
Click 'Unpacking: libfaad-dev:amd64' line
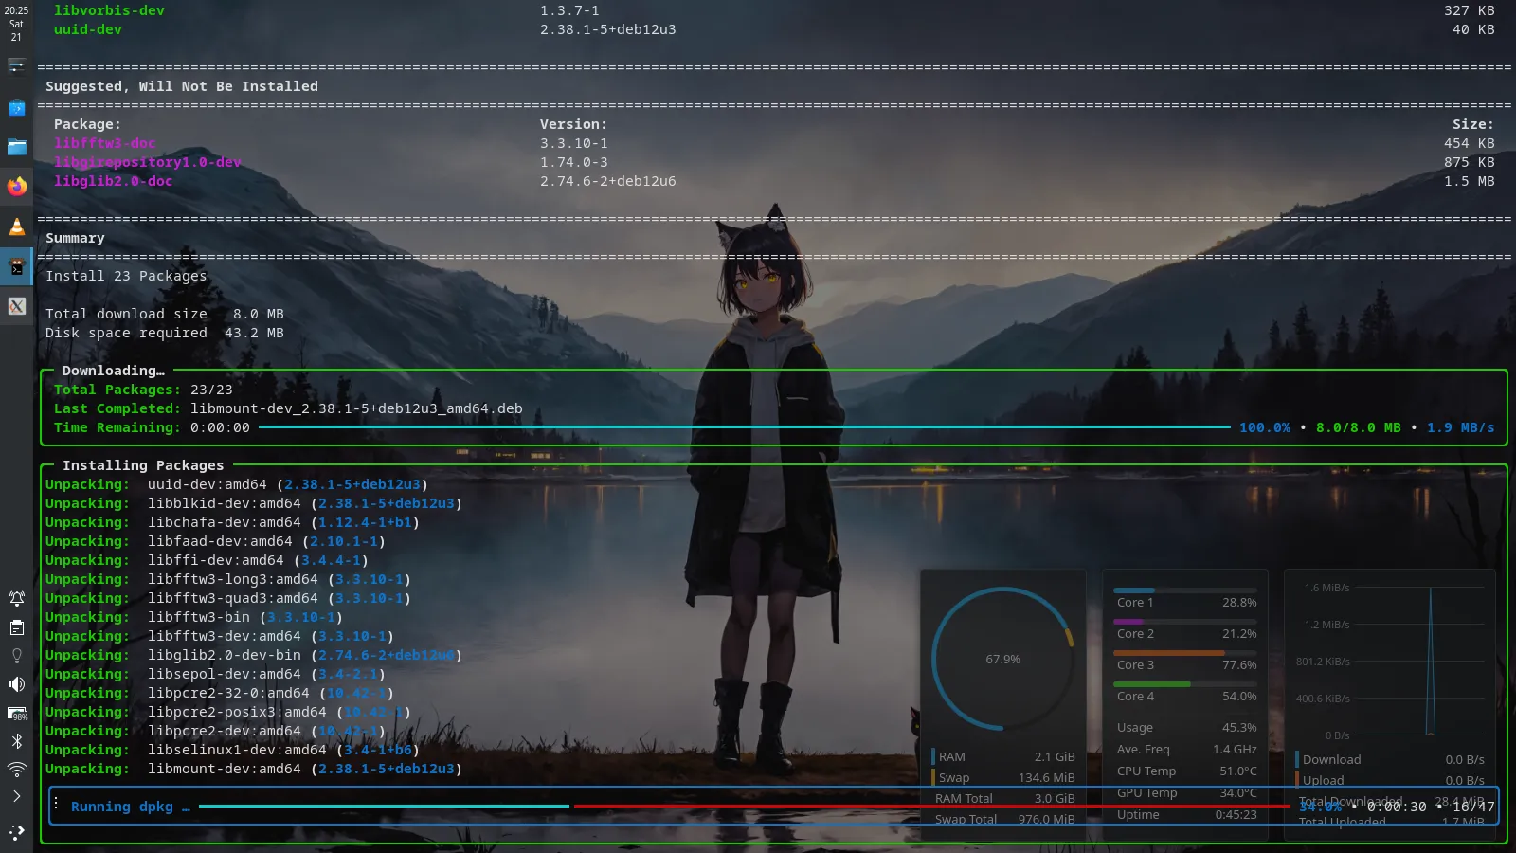coord(215,541)
